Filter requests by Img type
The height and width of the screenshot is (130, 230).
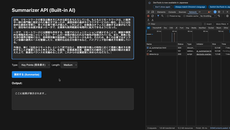(187, 28)
